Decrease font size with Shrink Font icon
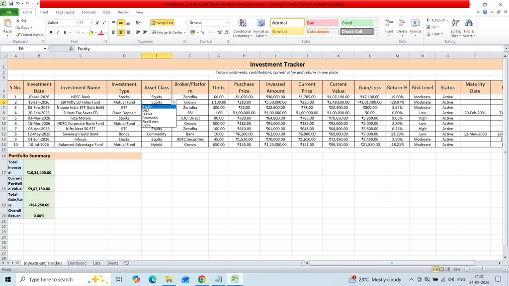Viewport: 509px width, 286px height. pos(104,23)
